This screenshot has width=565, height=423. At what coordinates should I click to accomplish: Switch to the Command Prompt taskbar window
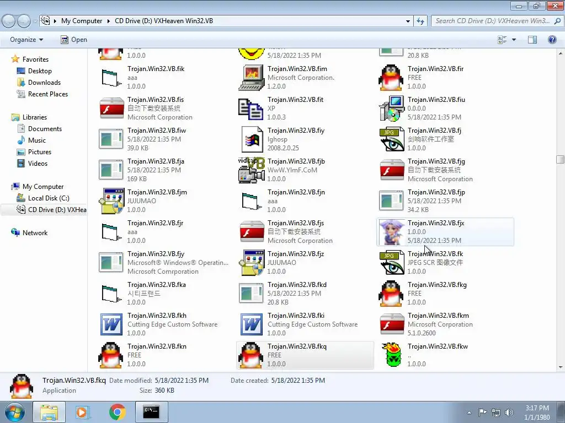click(151, 412)
